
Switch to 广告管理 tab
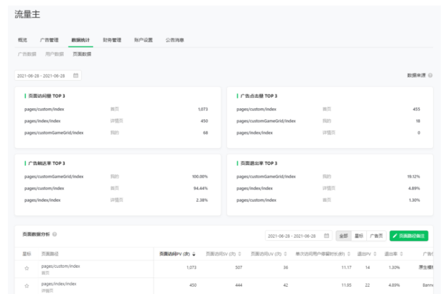[50, 40]
